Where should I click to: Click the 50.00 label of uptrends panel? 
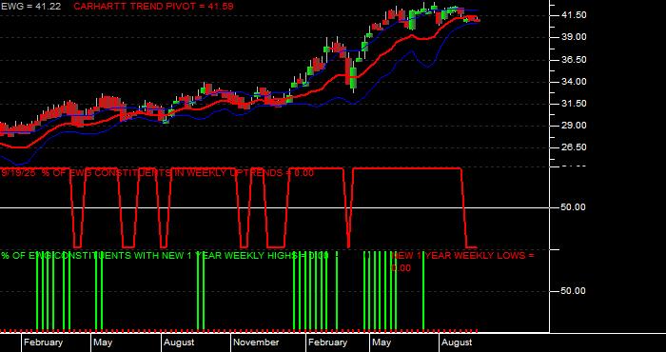(574, 207)
